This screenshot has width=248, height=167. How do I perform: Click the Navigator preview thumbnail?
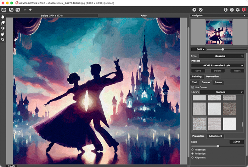219,32
